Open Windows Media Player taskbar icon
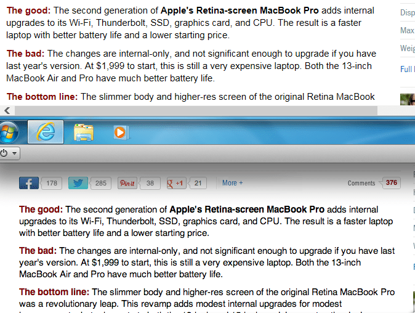415x313 pixels. click(121, 132)
